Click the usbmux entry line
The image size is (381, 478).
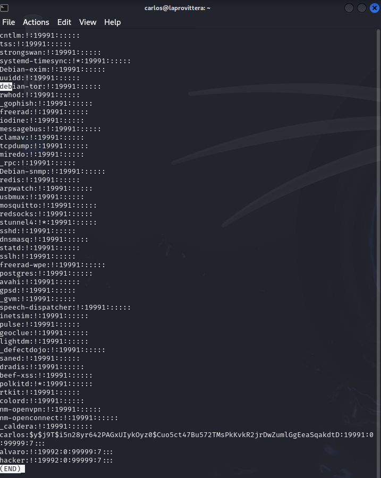click(42, 197)
